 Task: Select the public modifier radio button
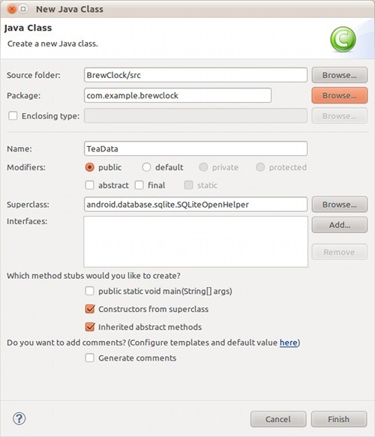point(89,167)
